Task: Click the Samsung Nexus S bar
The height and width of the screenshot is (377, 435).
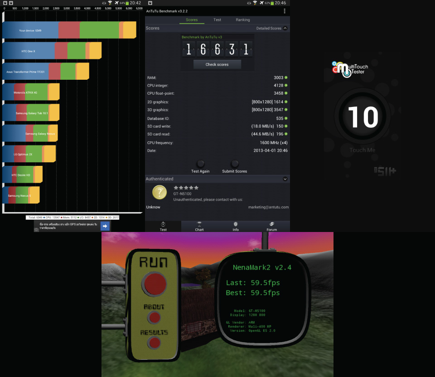Action: (x=21, y=195)
